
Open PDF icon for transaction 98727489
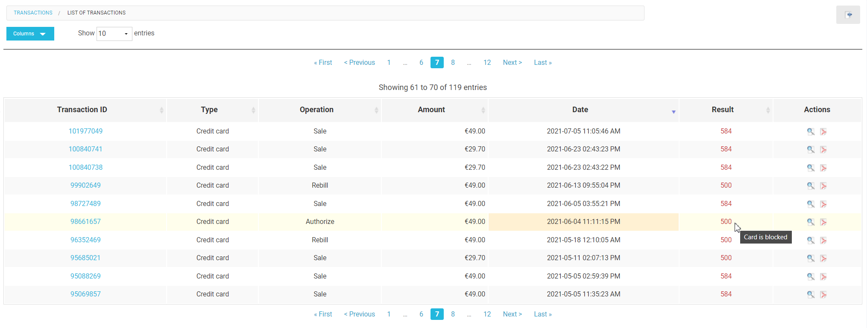pos(823,204)
